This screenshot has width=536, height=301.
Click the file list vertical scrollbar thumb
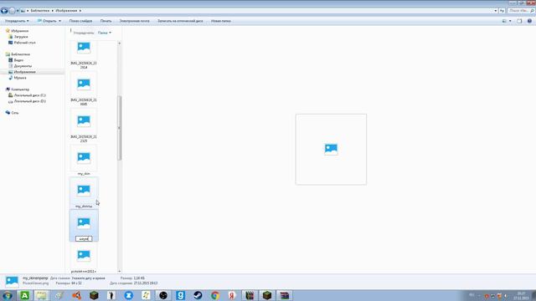(x=119, y=128)
